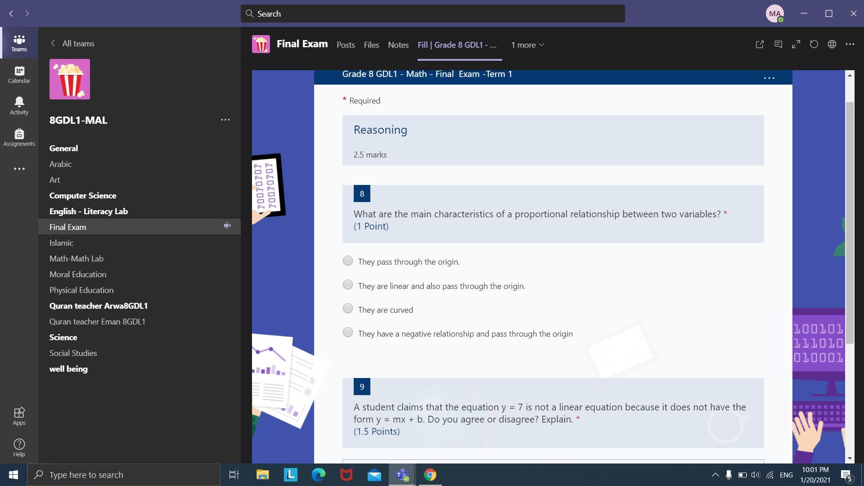Open the Apps icon in the sidebar
The width and height of the screenshot is (864, 486).
(x=19, y=416)
